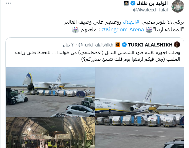Open the @Turki_alalshikh handle

pos(96,45)
